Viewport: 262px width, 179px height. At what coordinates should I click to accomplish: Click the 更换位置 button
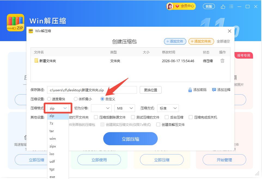(151, 90)
